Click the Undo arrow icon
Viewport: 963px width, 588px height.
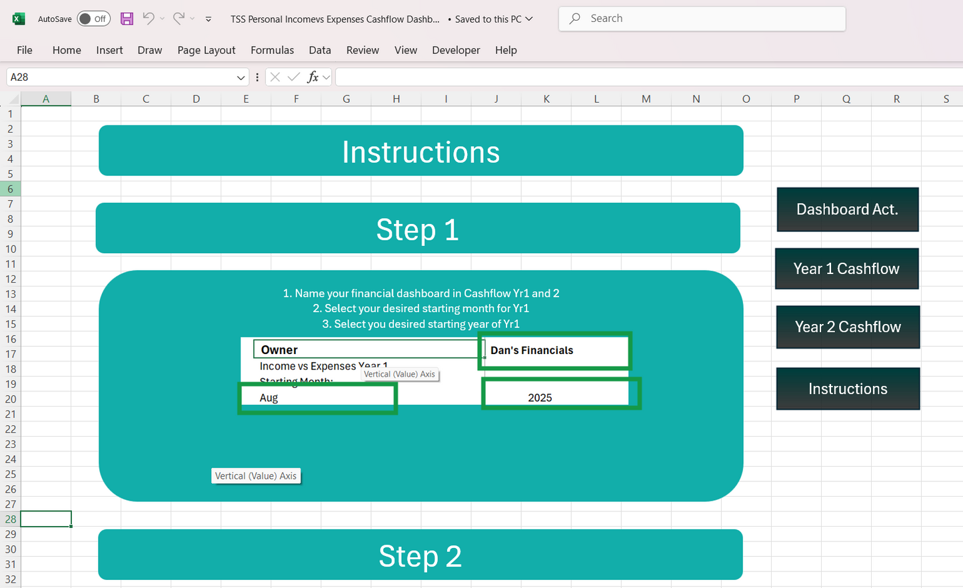[x=148, y=19]
